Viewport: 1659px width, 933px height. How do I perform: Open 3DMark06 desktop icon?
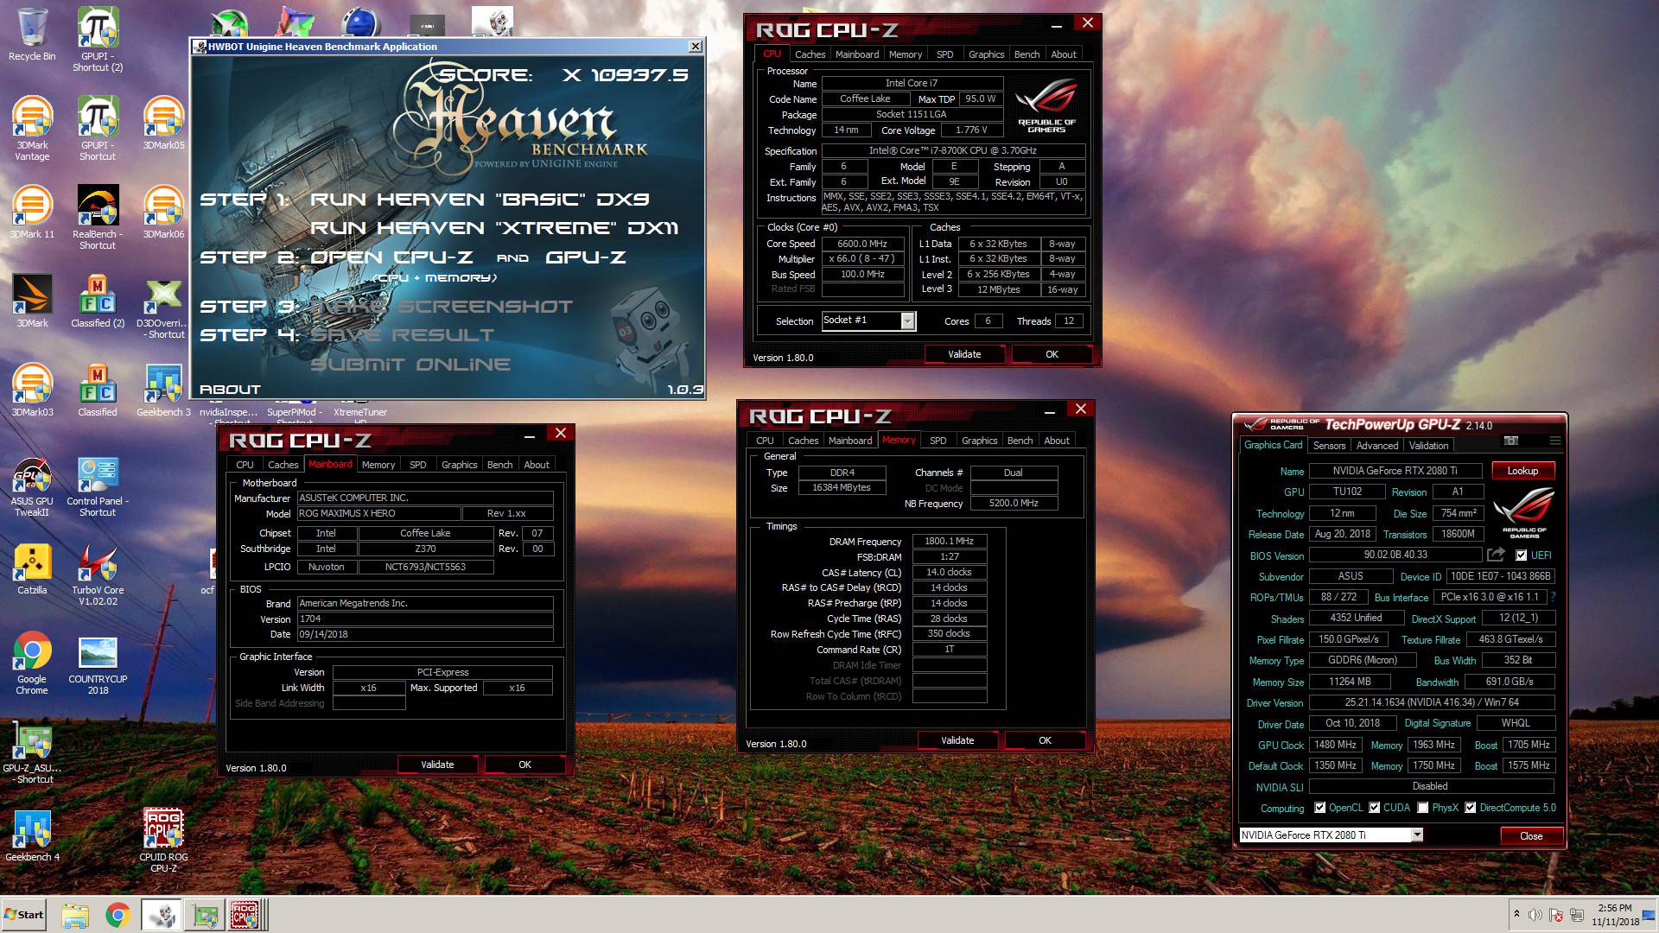coord(163,212)
